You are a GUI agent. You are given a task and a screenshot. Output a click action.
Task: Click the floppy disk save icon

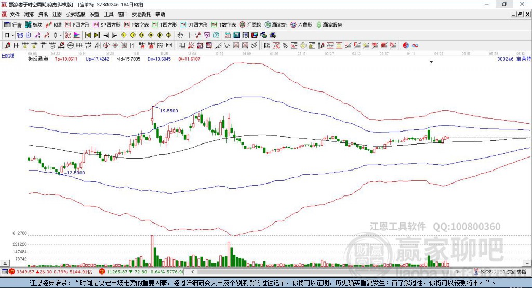coord(255,35)
